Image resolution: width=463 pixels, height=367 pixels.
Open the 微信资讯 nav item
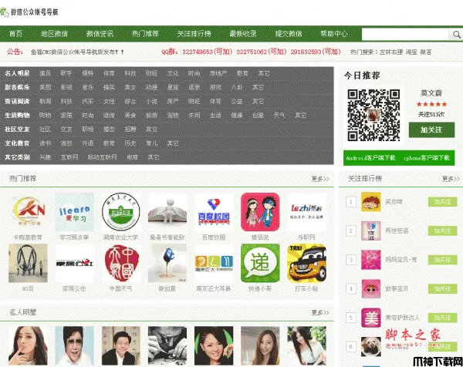[100, 34]
